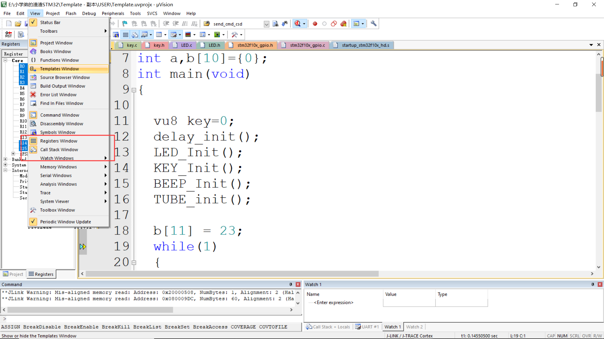Viewport: 604px width, 339px height.
Task: Open the Memory Window toolbar icon
Action: pyautogui.click(x=159, y=35)
